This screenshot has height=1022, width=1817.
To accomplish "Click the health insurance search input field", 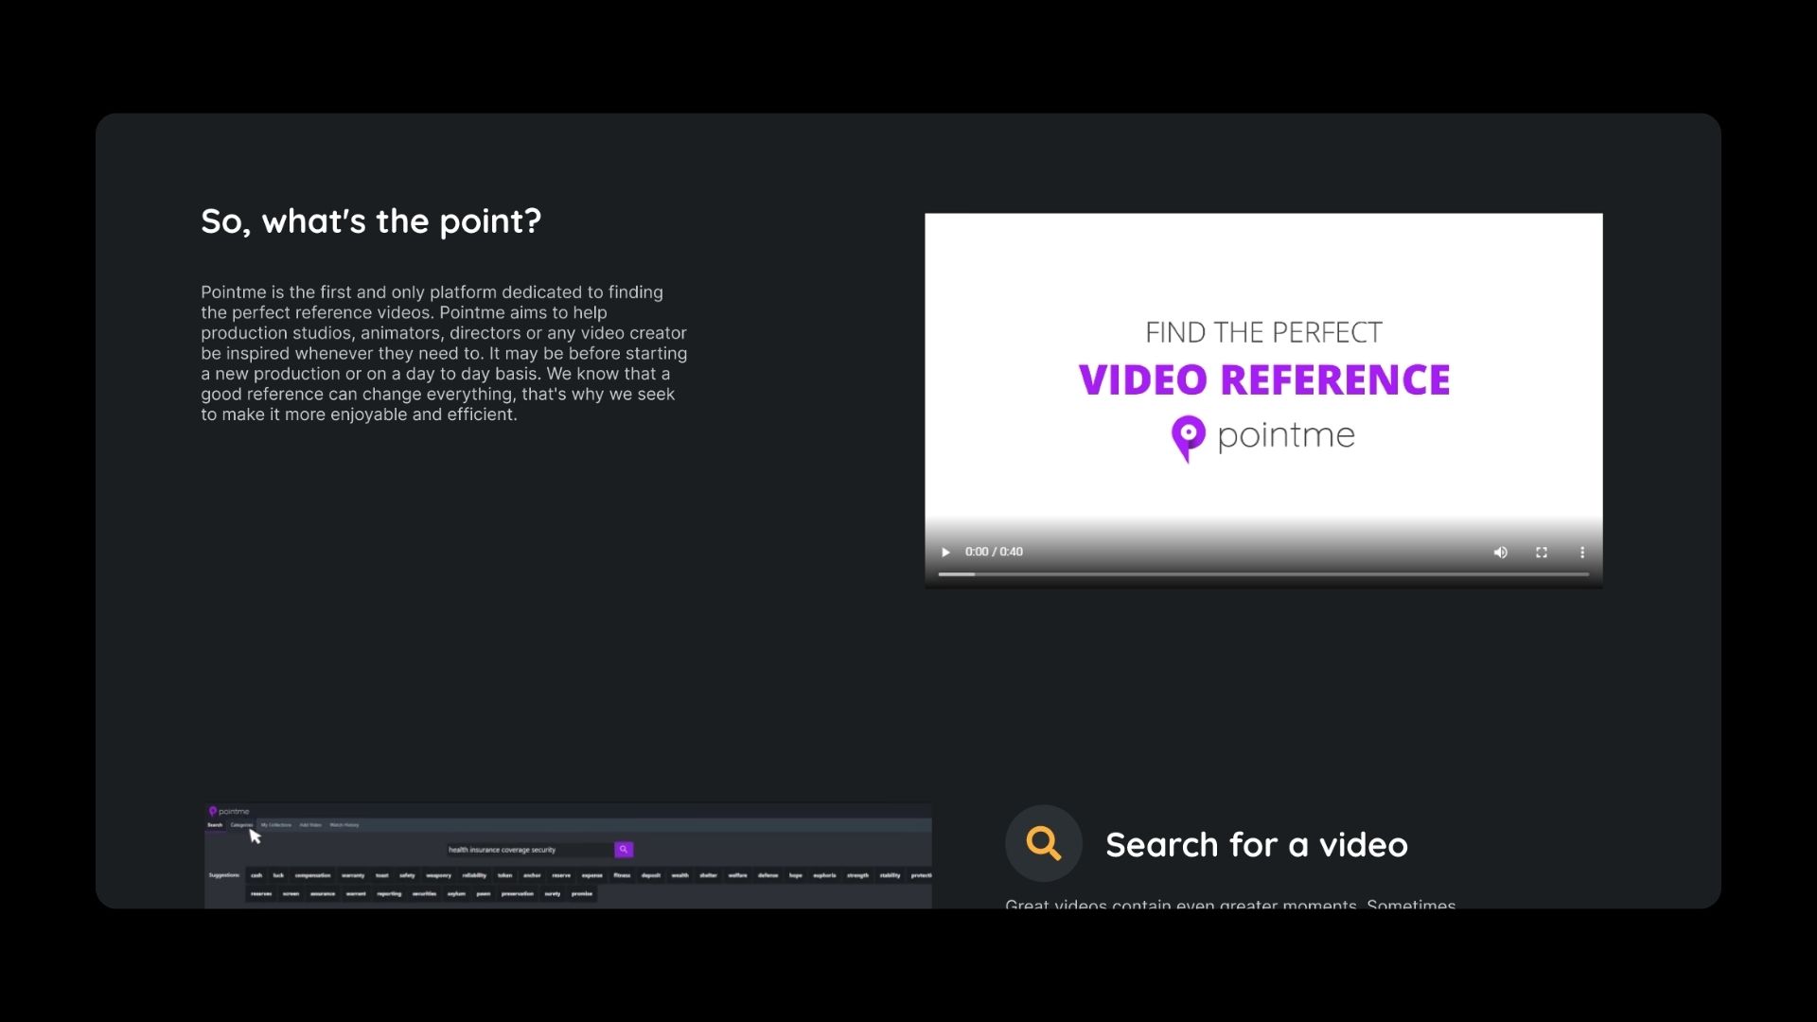I will pos(528,850).
